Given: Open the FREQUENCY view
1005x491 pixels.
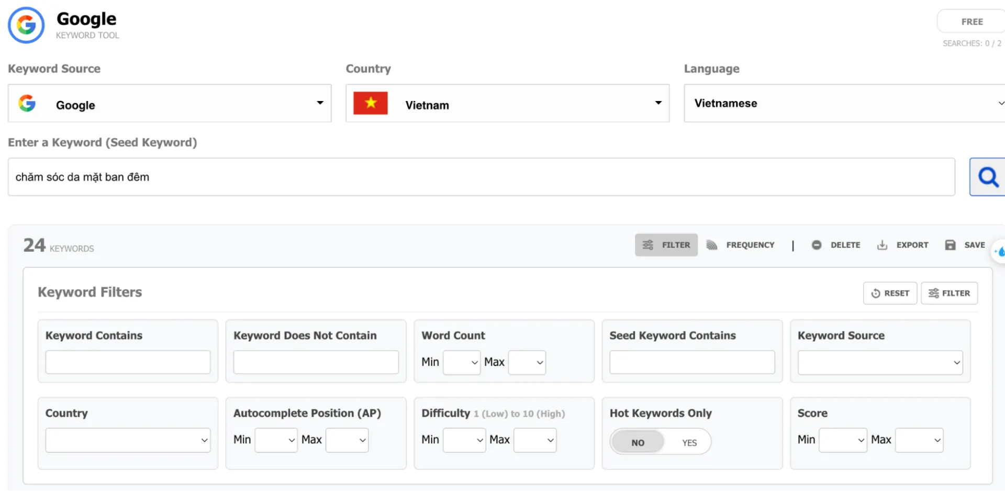Looking at the screenshot, I should [740, 244].
